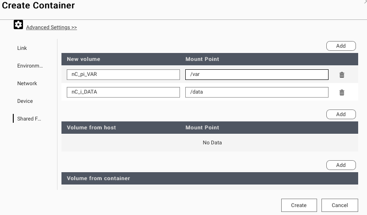The height and width of the screenshot is (215, 367).
Task: Delete the nC_i_DATA volume row
Action: coord(342,93)
